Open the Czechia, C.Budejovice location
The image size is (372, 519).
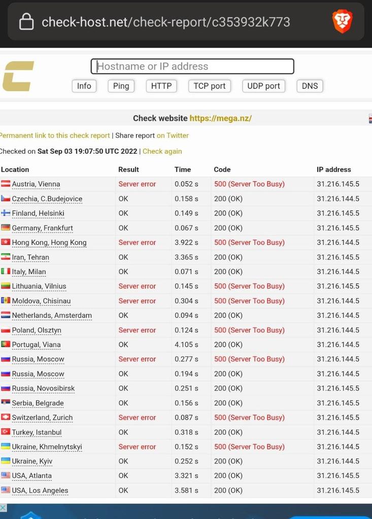47,199
